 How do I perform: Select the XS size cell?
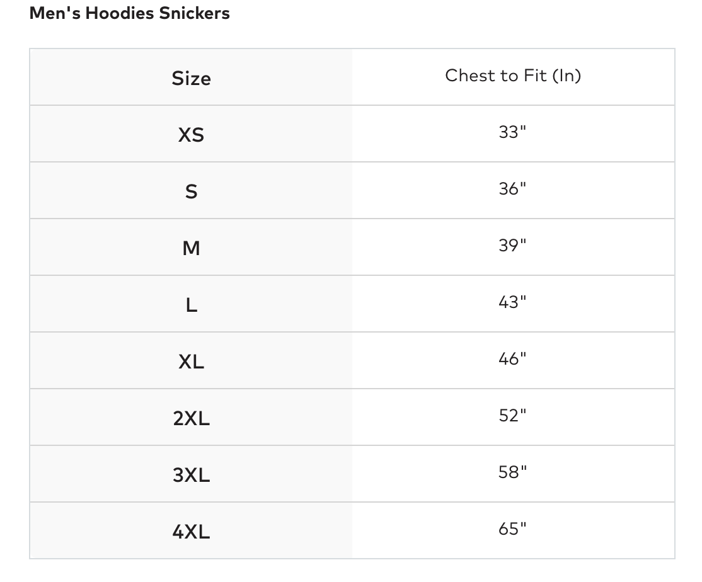(x=191, y=135)
